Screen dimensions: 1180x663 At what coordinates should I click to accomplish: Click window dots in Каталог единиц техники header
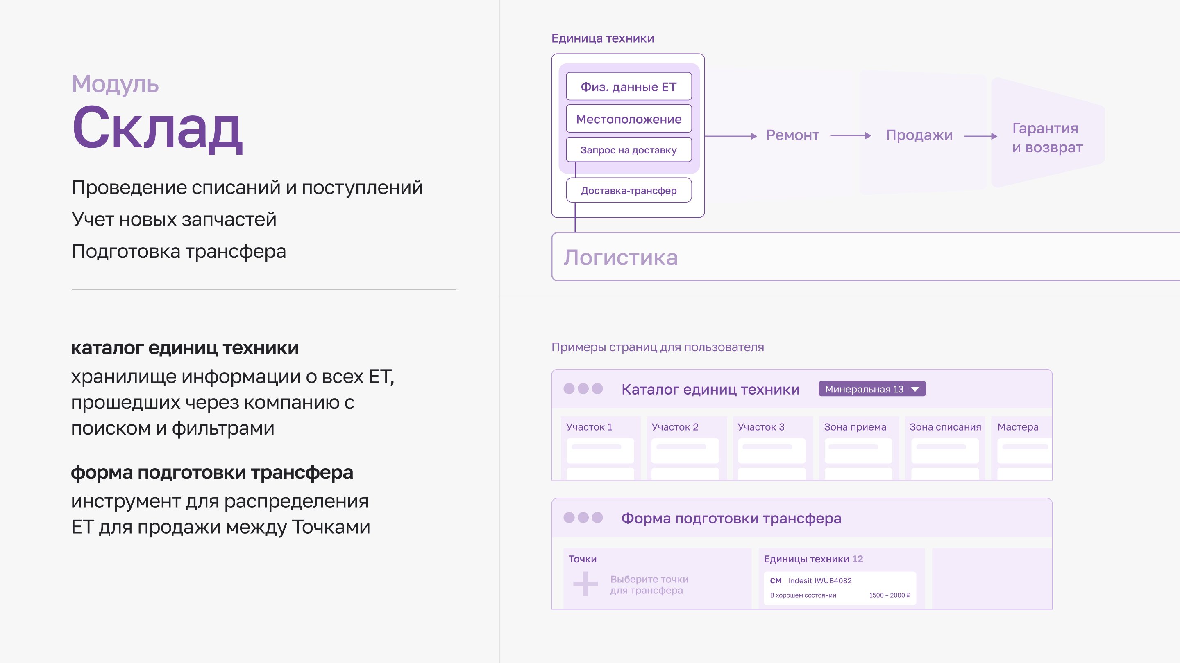pyautogui.click(x=583, y=389)
